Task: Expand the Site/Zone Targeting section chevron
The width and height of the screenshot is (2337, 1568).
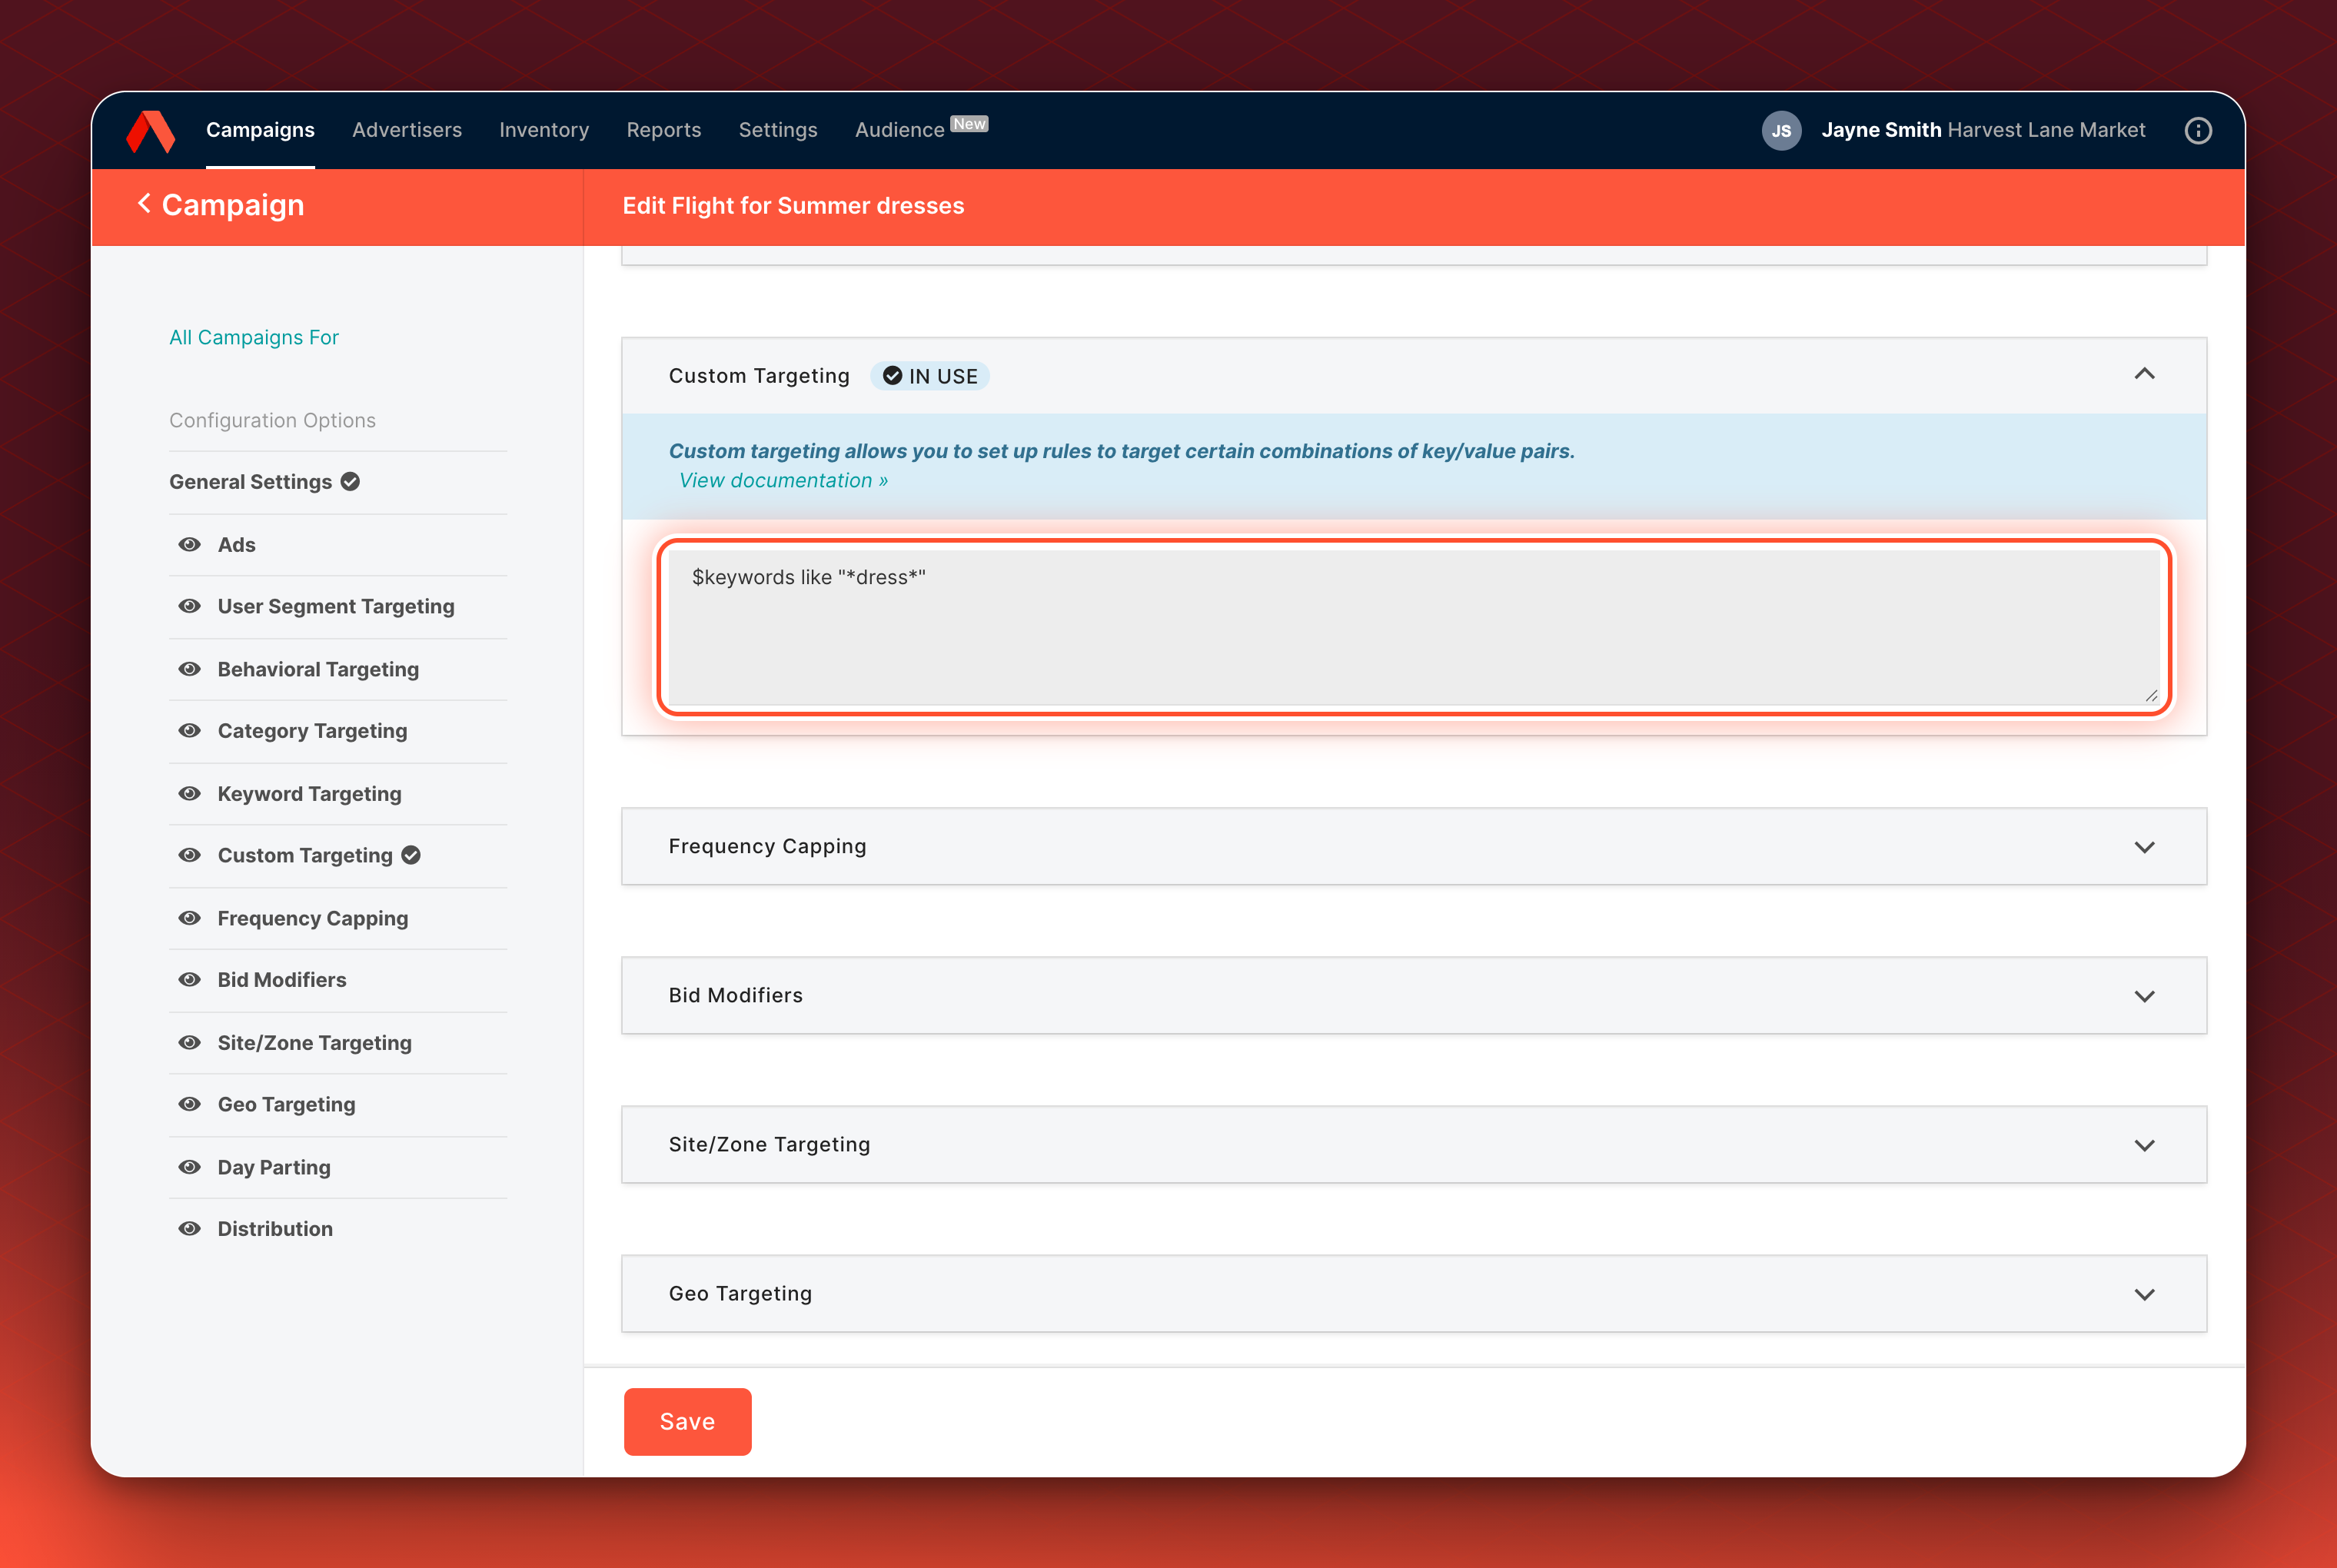Action: point(2144,1145)
